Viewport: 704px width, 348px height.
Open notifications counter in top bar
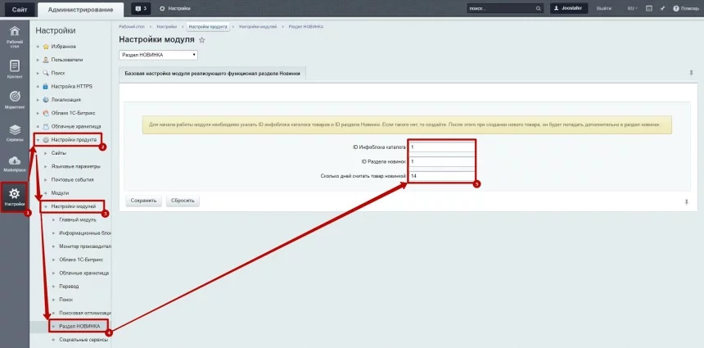coord(141,8)
